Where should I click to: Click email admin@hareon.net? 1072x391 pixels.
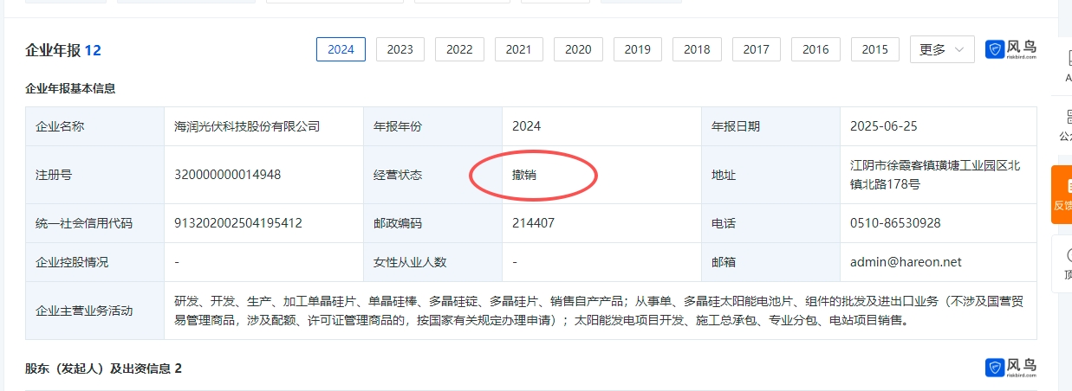906,261
